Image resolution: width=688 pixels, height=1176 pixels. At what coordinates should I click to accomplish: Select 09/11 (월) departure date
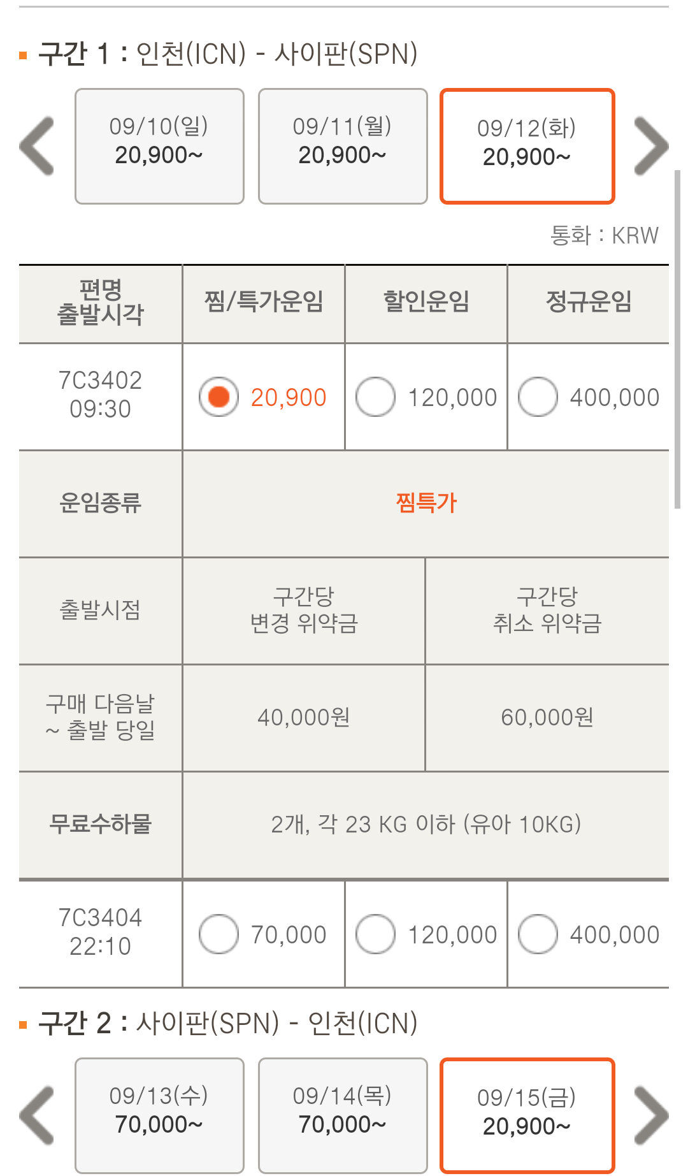(343, 146)
